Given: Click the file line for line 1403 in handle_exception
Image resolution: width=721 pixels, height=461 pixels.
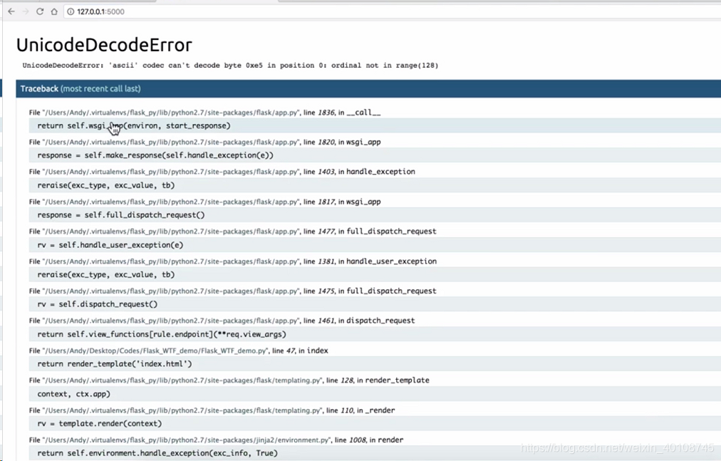Looking at the screenshot, I should [x=222, y=172].
